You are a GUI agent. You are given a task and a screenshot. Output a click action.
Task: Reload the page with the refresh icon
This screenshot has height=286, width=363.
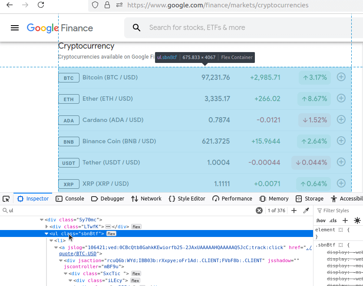(41, 6)
